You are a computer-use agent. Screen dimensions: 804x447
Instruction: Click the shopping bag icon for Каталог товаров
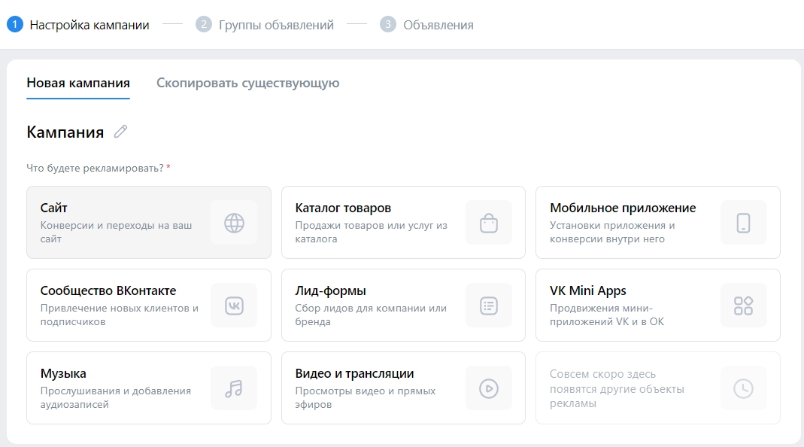pos(489,223)
